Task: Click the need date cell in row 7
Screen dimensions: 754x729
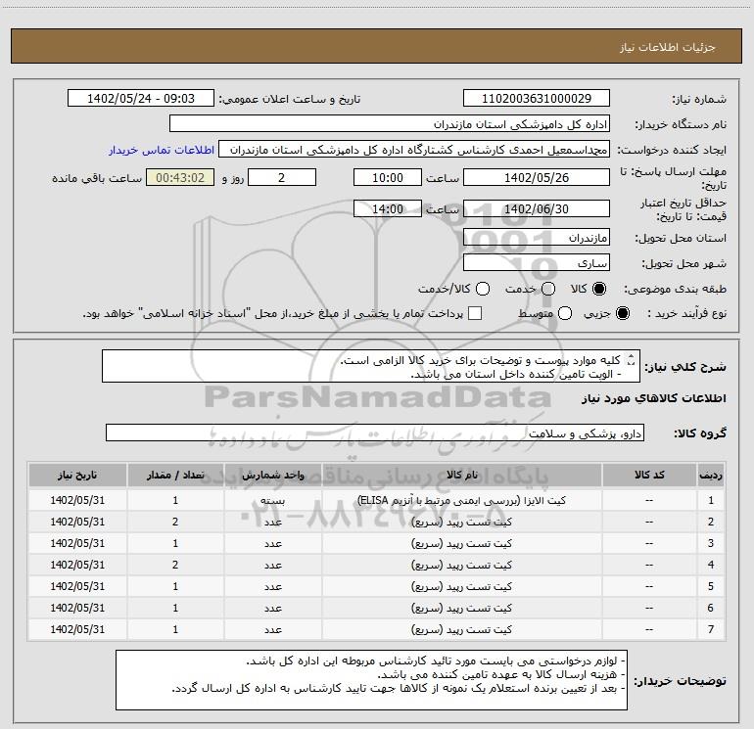Action: tap(77, 629)
